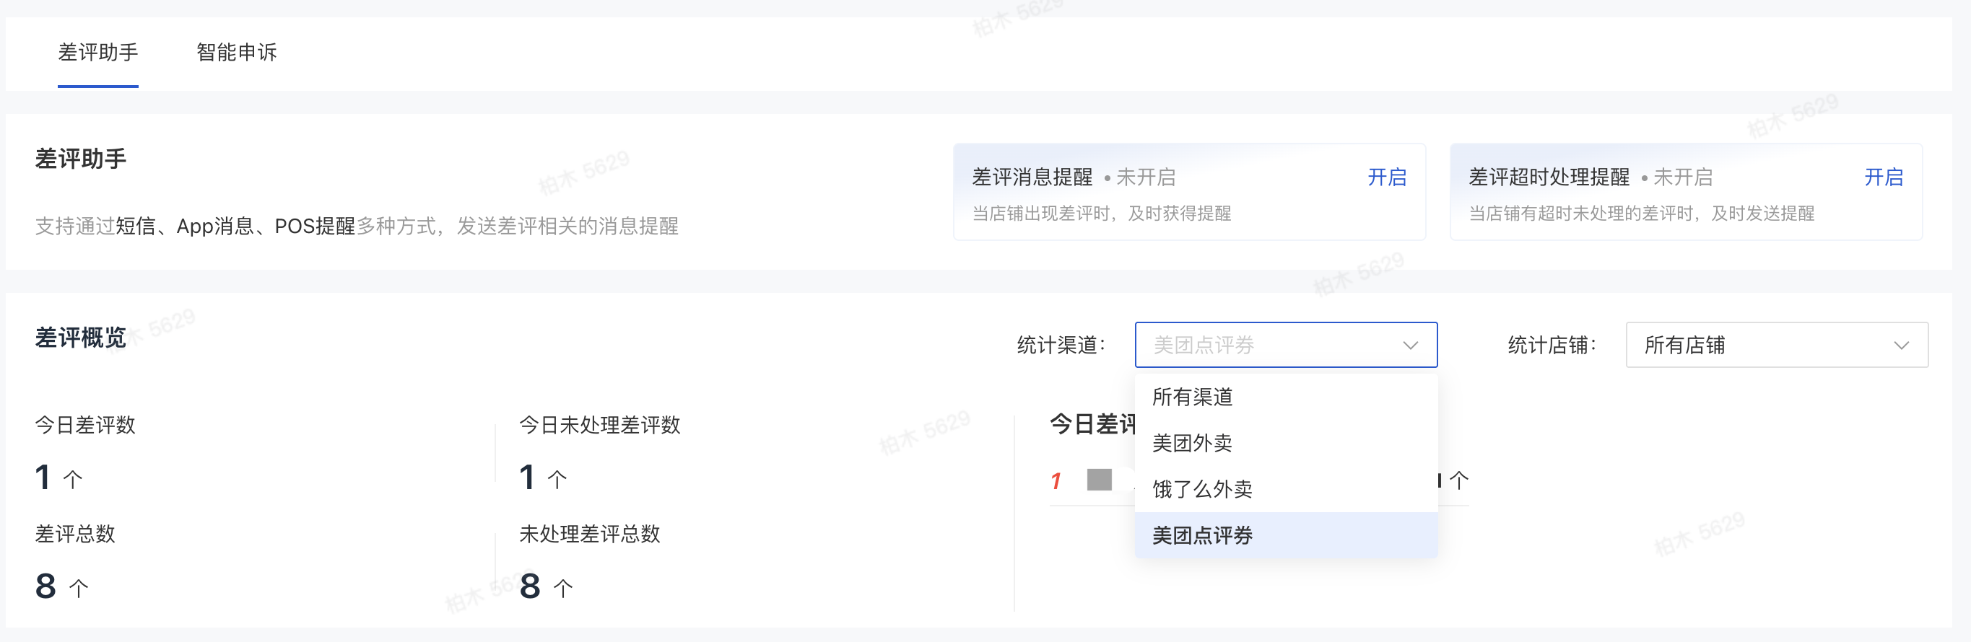1971x642 pixels.
Task: Choose 所有渠道 from the channel list
Action: pyautogui.click(x=1192, y=397)
